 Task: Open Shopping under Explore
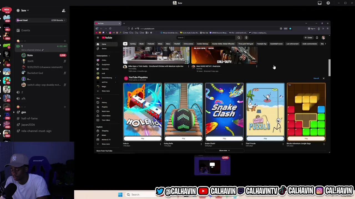[x=105, y=131]
